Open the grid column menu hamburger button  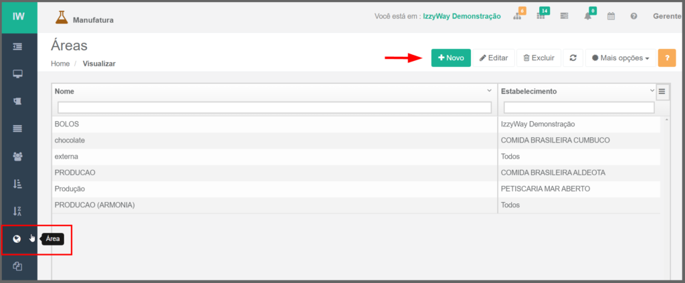click(662, 92)
